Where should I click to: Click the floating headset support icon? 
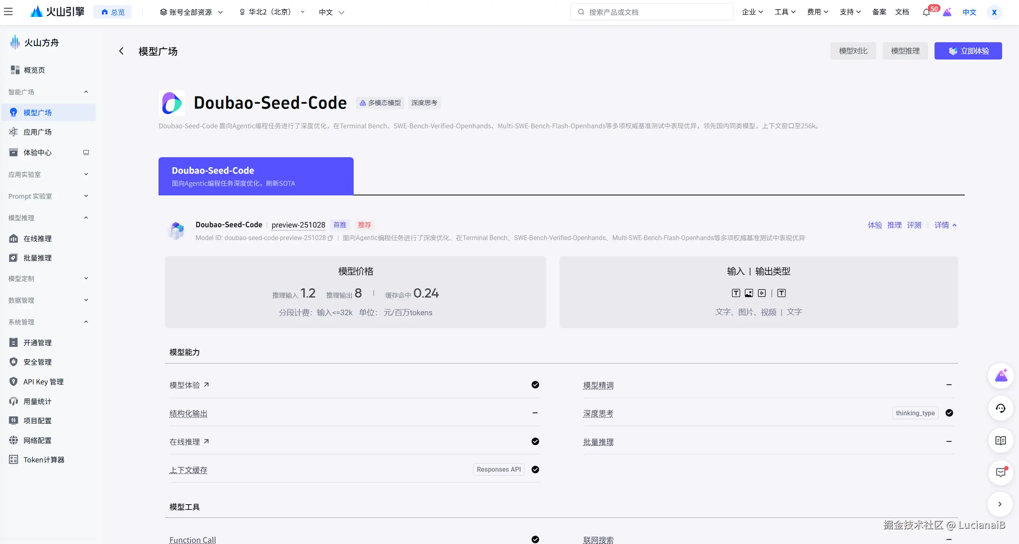tap(1000, 409)
